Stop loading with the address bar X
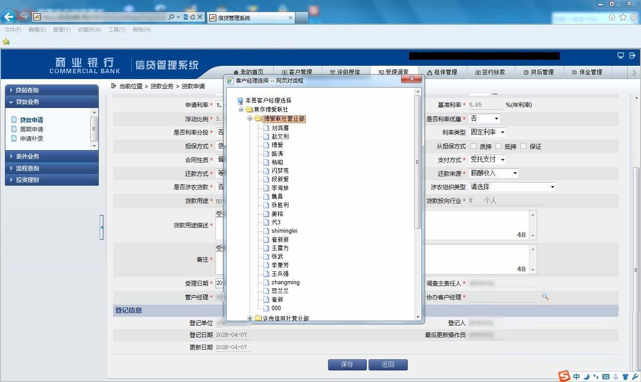The image size is (641, 382). point(200,17)
